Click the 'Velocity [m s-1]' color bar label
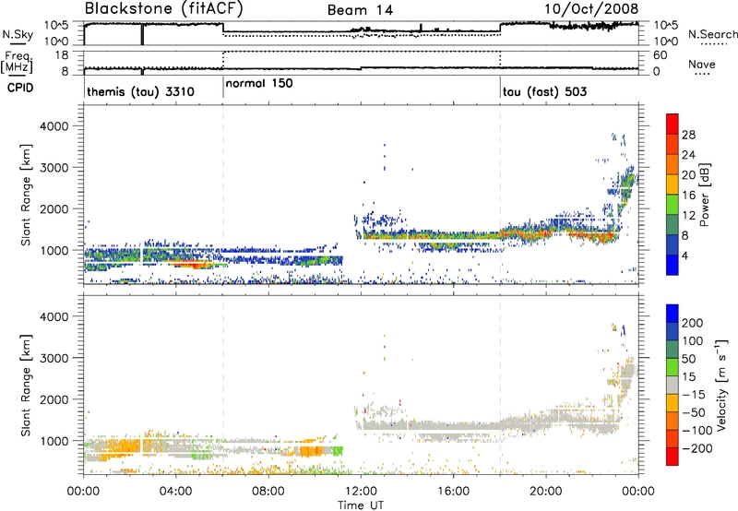This screenshot has width=738, height=511. tap(721, 385)
